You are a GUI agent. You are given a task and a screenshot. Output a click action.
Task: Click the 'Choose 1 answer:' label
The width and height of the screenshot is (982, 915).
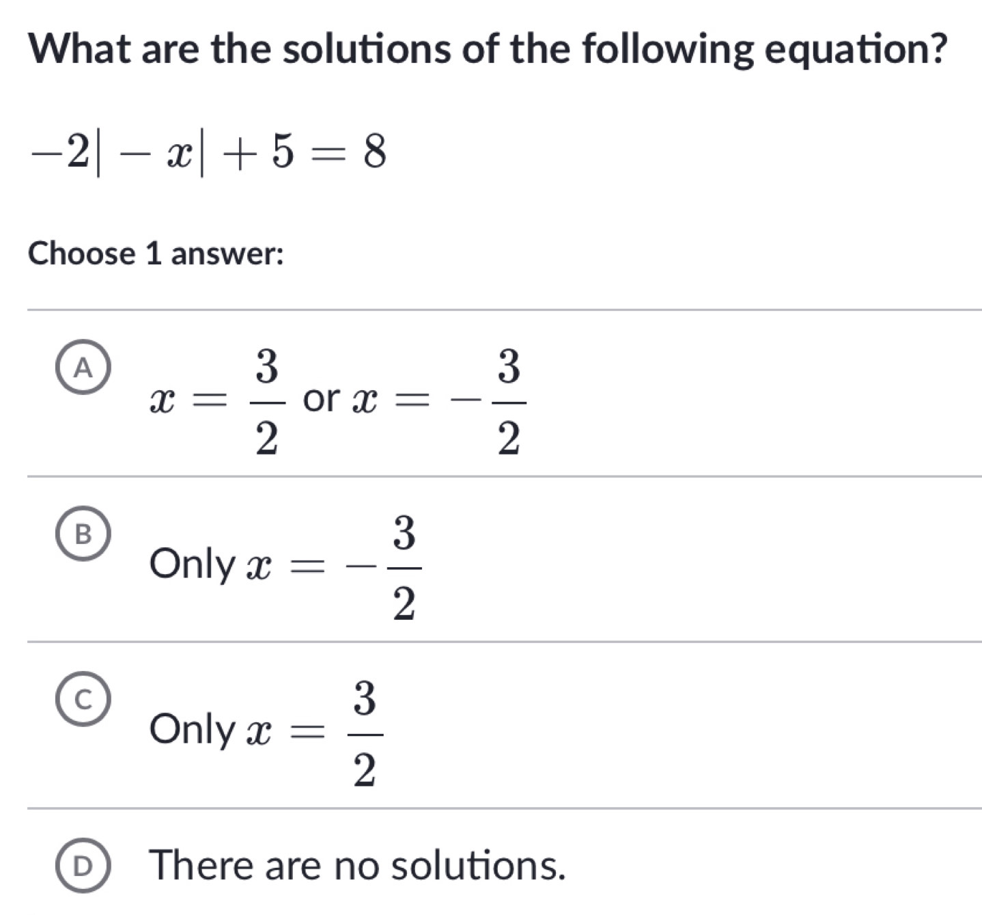pos(156,254)
